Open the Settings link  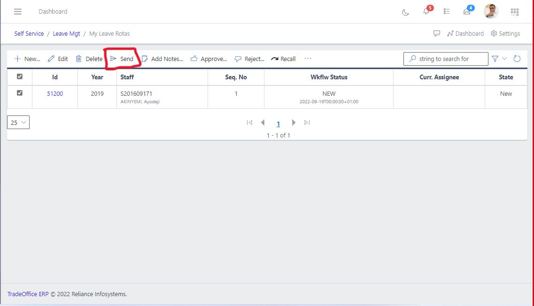(505, 34)
